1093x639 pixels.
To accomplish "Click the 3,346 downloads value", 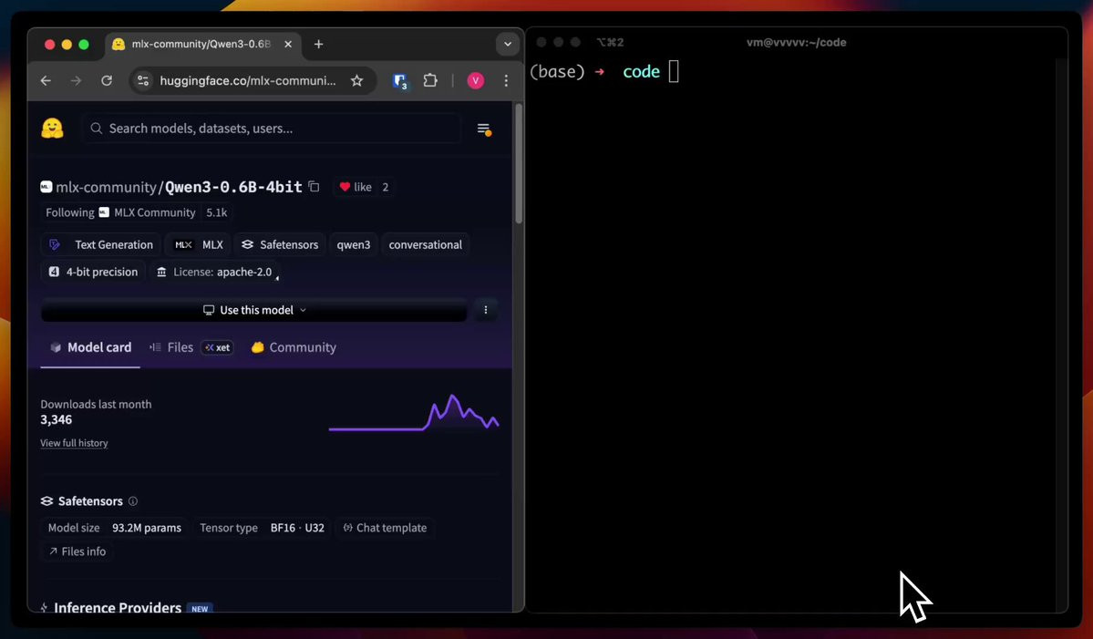I will click(x=56, y=419).
